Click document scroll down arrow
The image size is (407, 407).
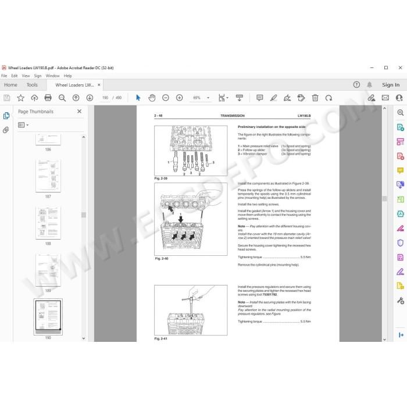pyautogui.click(x=384, y=339)
